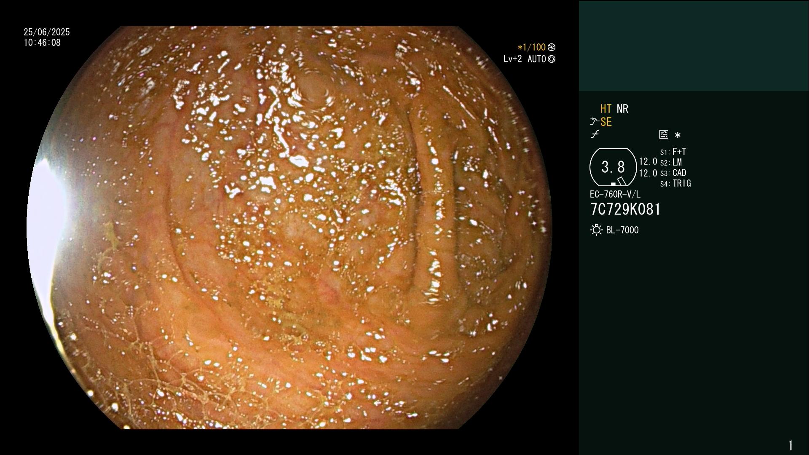Select the HT indicator
Image resolution: width=809 pixels, height=455 pixels.
[x=606, y=109]
